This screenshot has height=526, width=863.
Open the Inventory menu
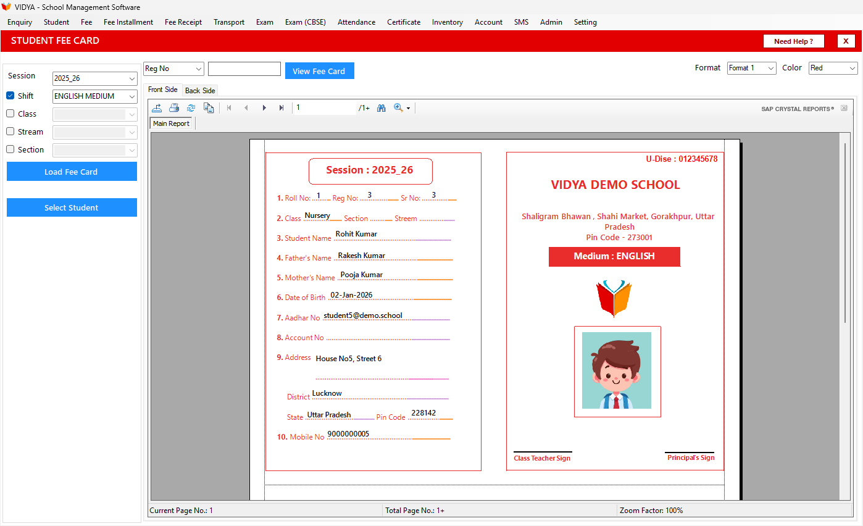[x=448, y=22]
